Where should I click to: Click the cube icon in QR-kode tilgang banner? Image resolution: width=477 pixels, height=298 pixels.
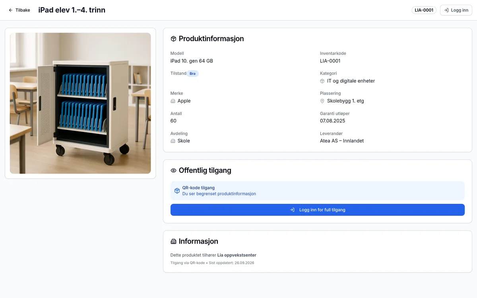177,191
